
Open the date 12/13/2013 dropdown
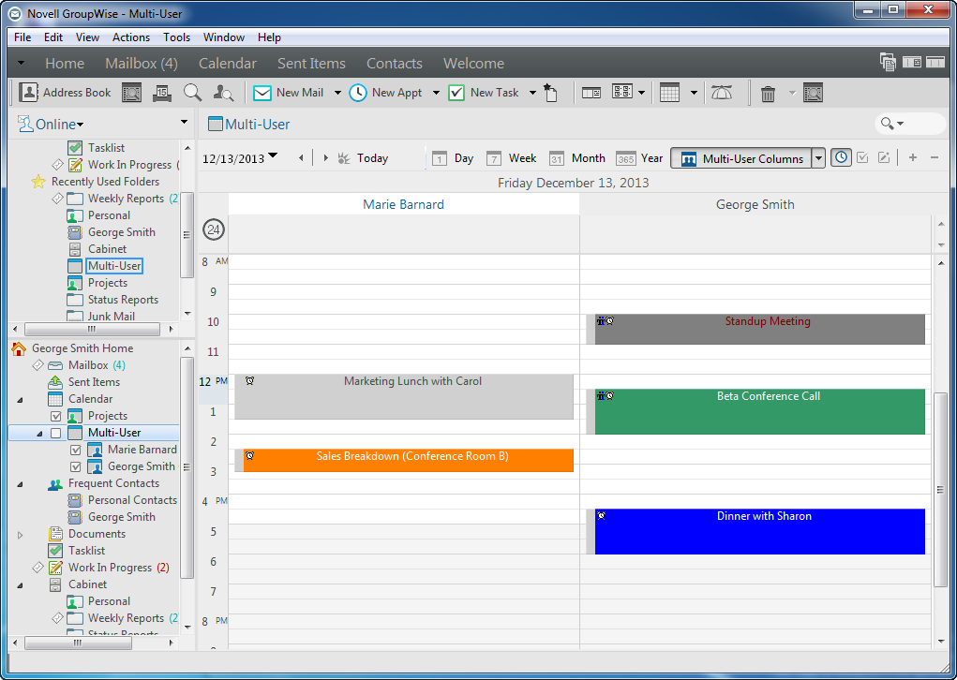click(273, 156)
